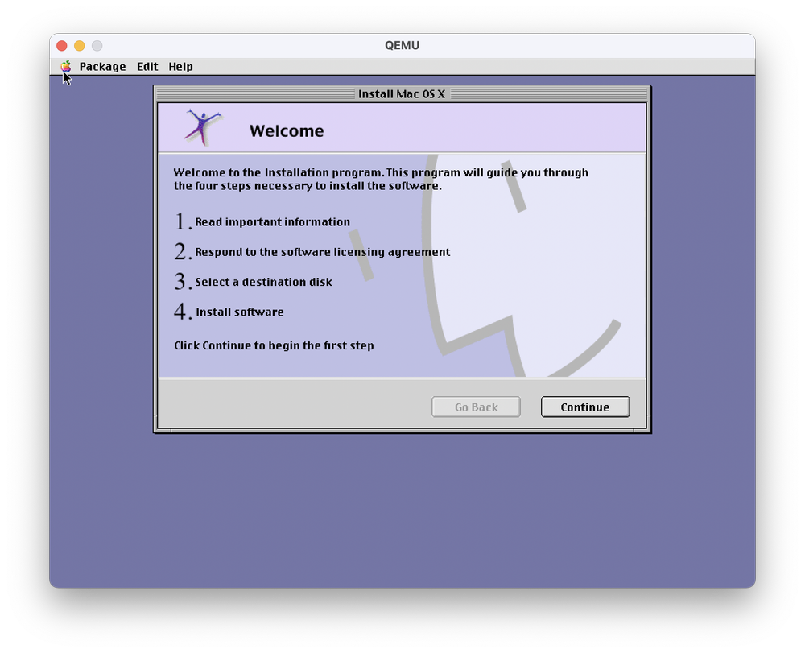Click the Continue button
Screen dimensions: 805x653
[584, 407]
